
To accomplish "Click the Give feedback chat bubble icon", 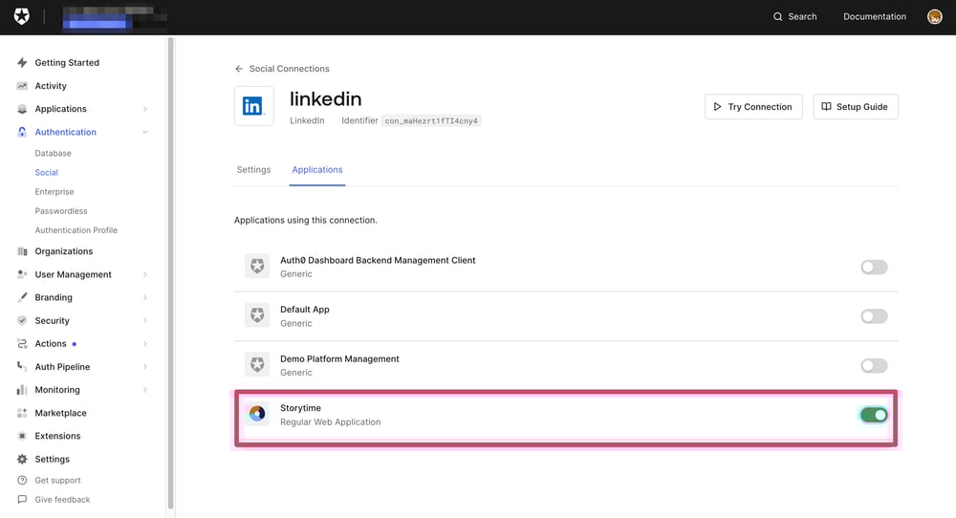I will tap(22, 499).
